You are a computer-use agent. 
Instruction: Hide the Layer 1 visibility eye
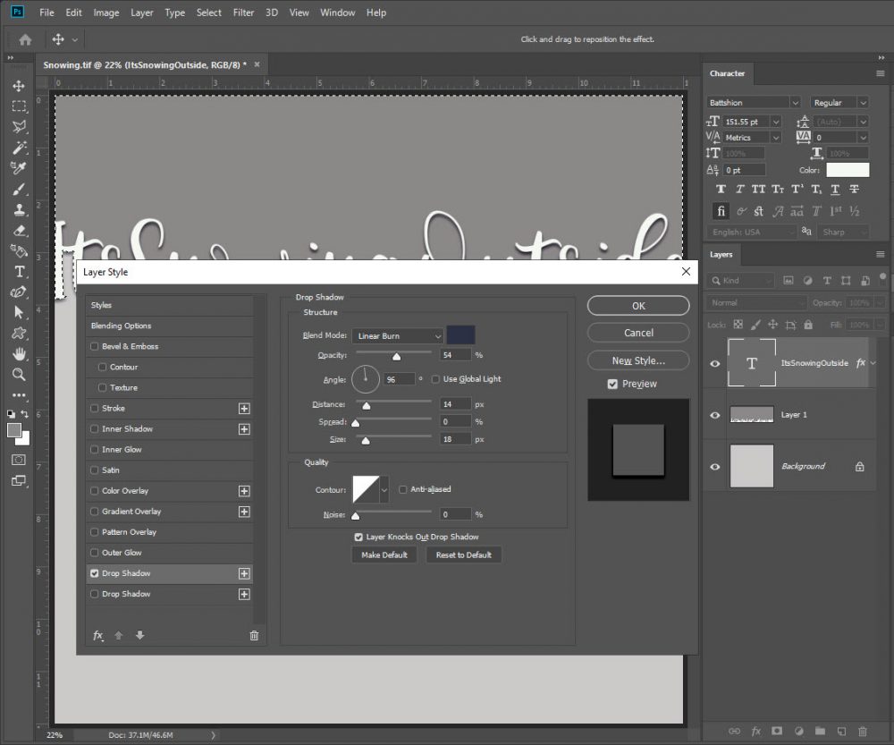[714, 415]
